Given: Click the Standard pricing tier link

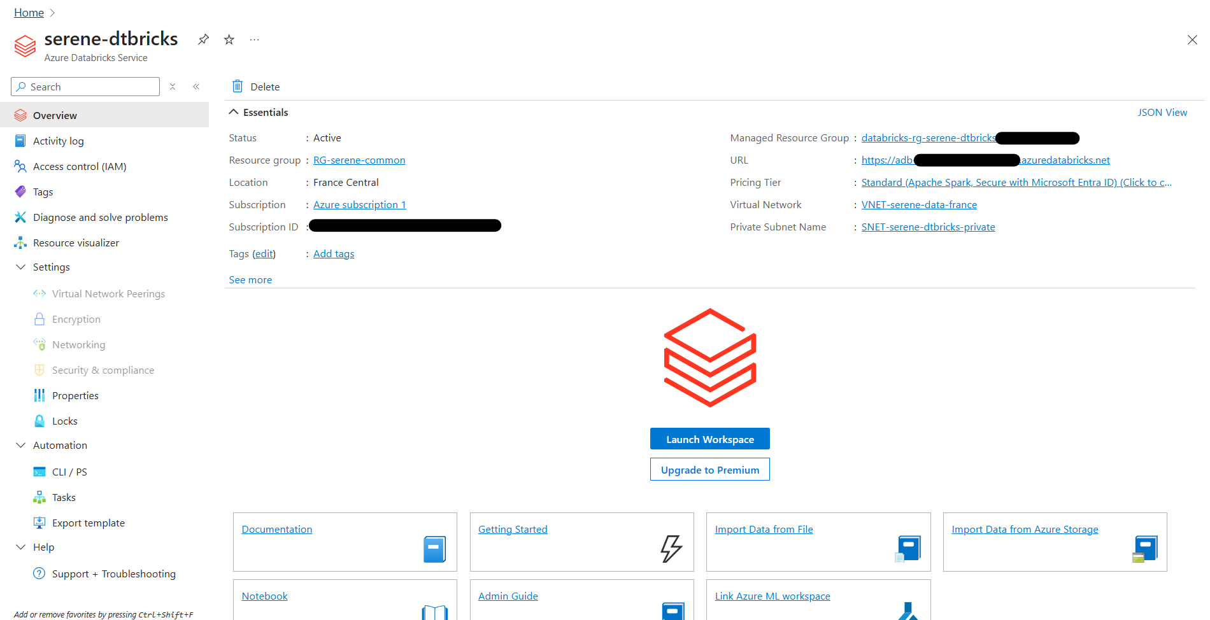Looking at the screenshot, I should [1016, 182].
